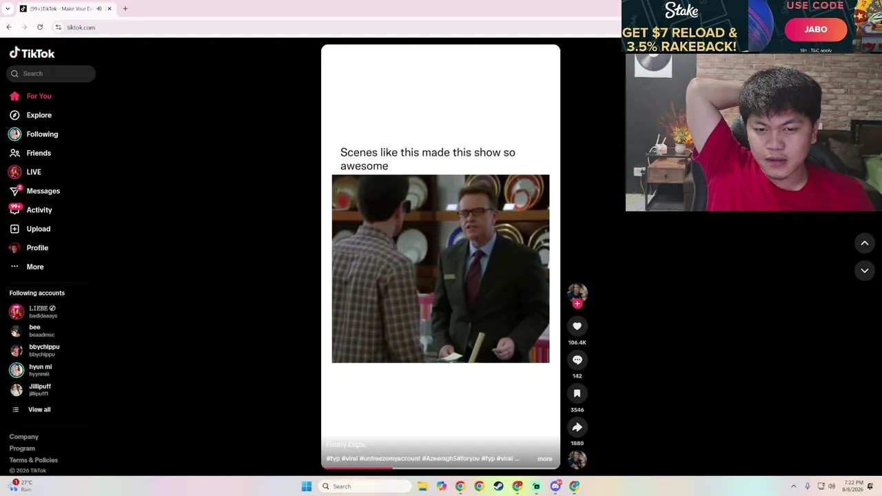Open the microphone tray icon

[808, 486]
